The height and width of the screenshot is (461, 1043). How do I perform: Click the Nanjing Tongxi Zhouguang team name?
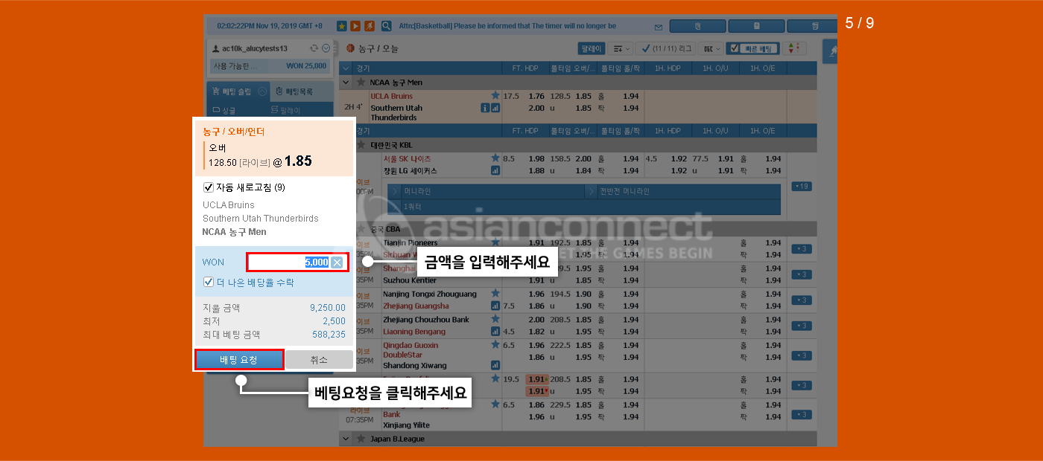430,294
